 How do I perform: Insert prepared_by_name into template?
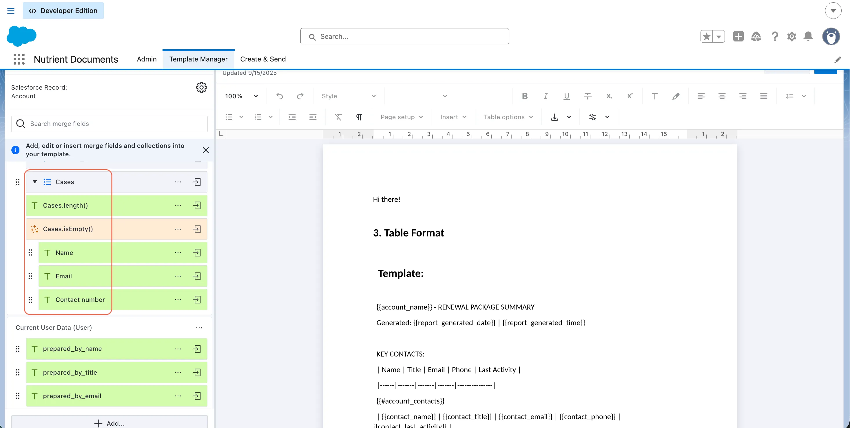coord(197,349)
